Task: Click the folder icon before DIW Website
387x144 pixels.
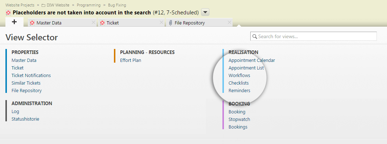Action: coord(43,5)
